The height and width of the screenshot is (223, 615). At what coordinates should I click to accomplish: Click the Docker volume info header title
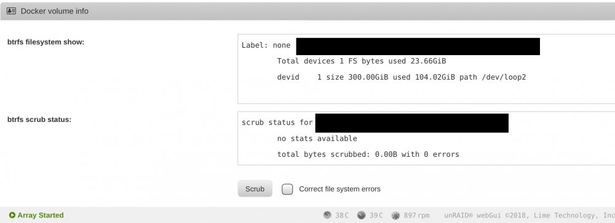[55, 11]
